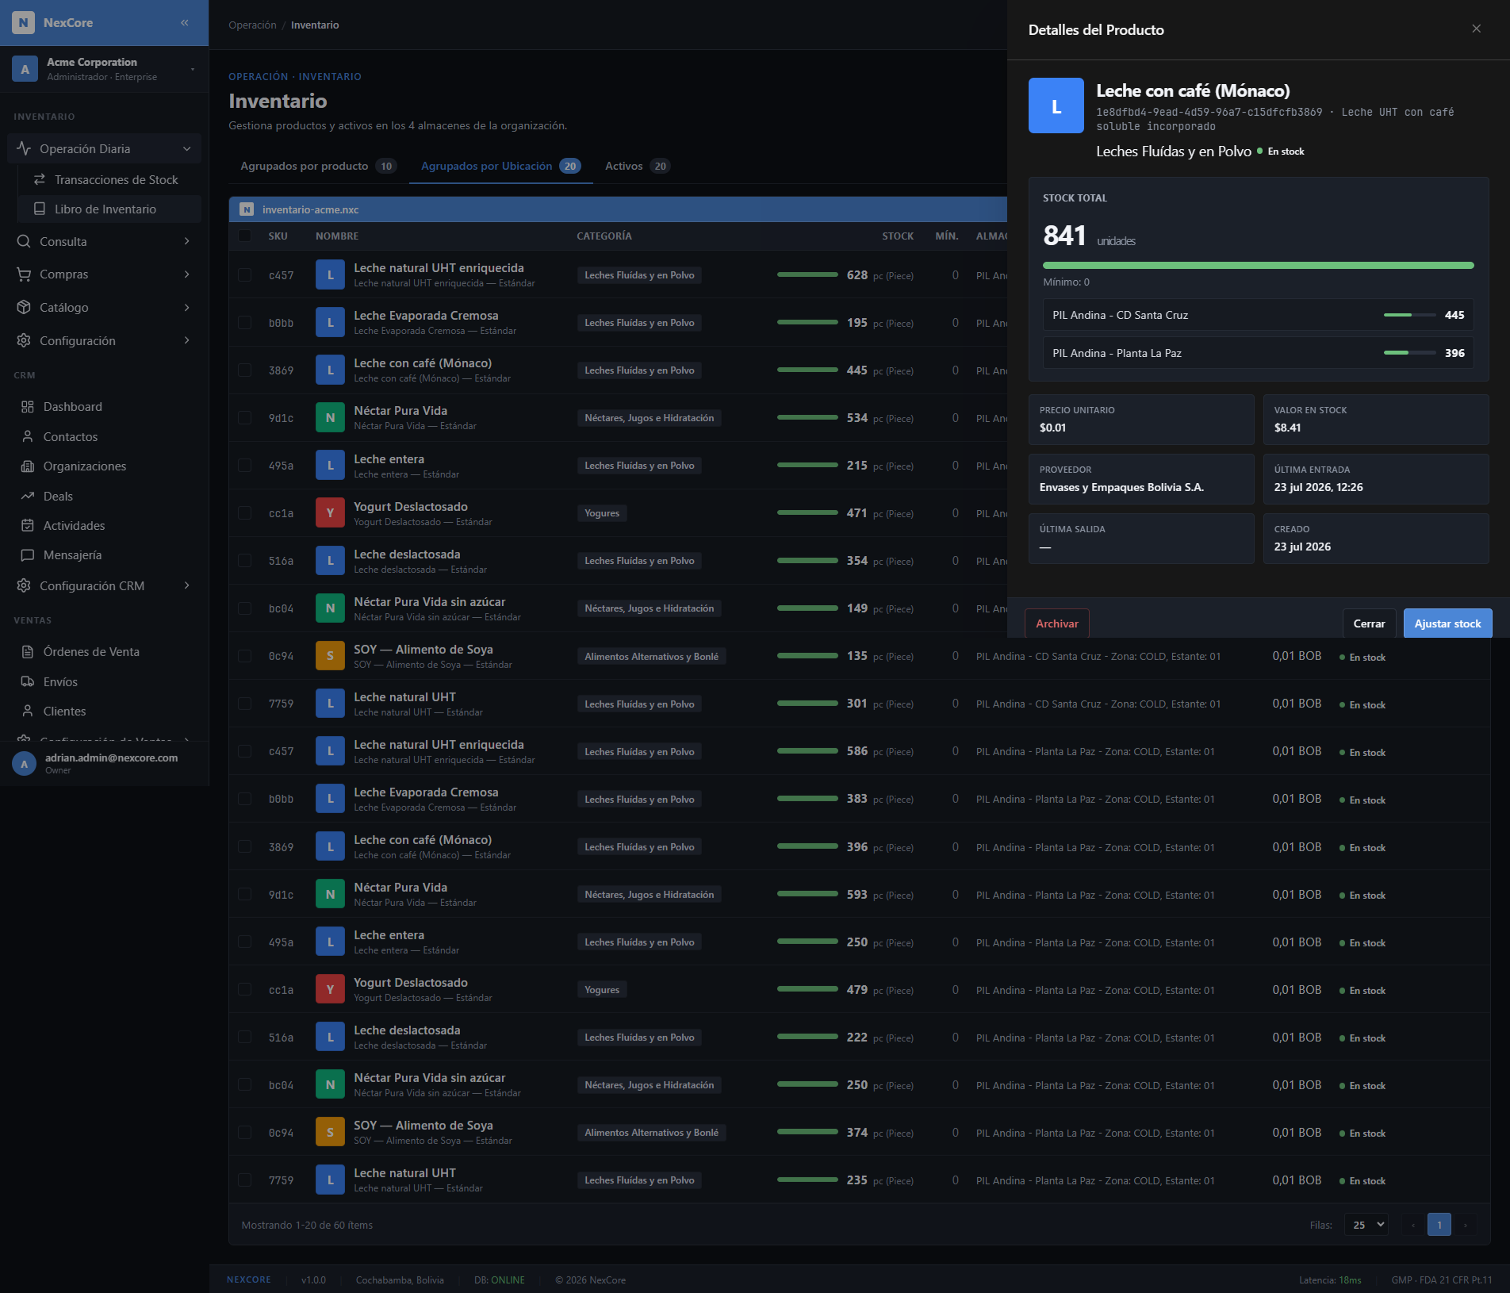Open the Acme Corporation organization switcher
The height and width of the screenshot is (1293, 1510).
pyautogui.click(x=104, y=69)
